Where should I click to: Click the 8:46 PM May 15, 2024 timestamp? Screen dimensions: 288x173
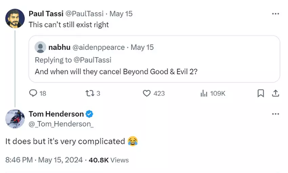click(x=44, y=160)
